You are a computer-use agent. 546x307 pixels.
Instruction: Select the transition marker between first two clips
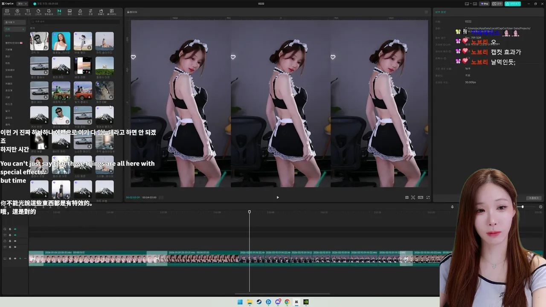(157, 258)
